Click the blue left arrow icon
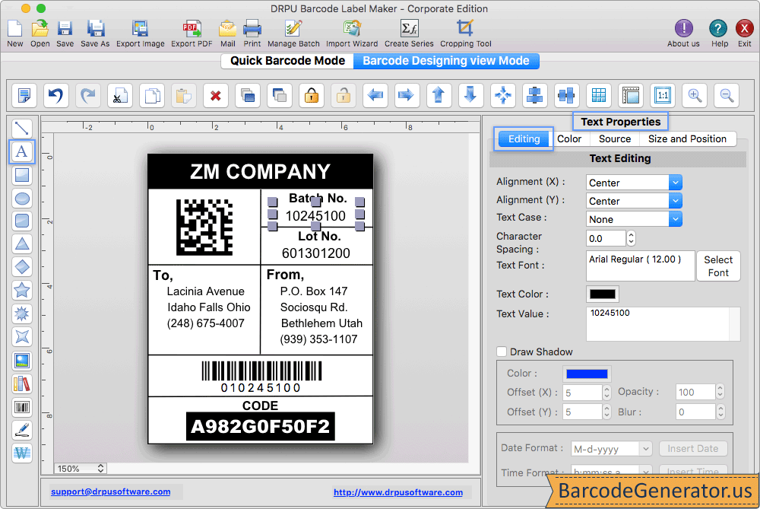 (375, 95)
